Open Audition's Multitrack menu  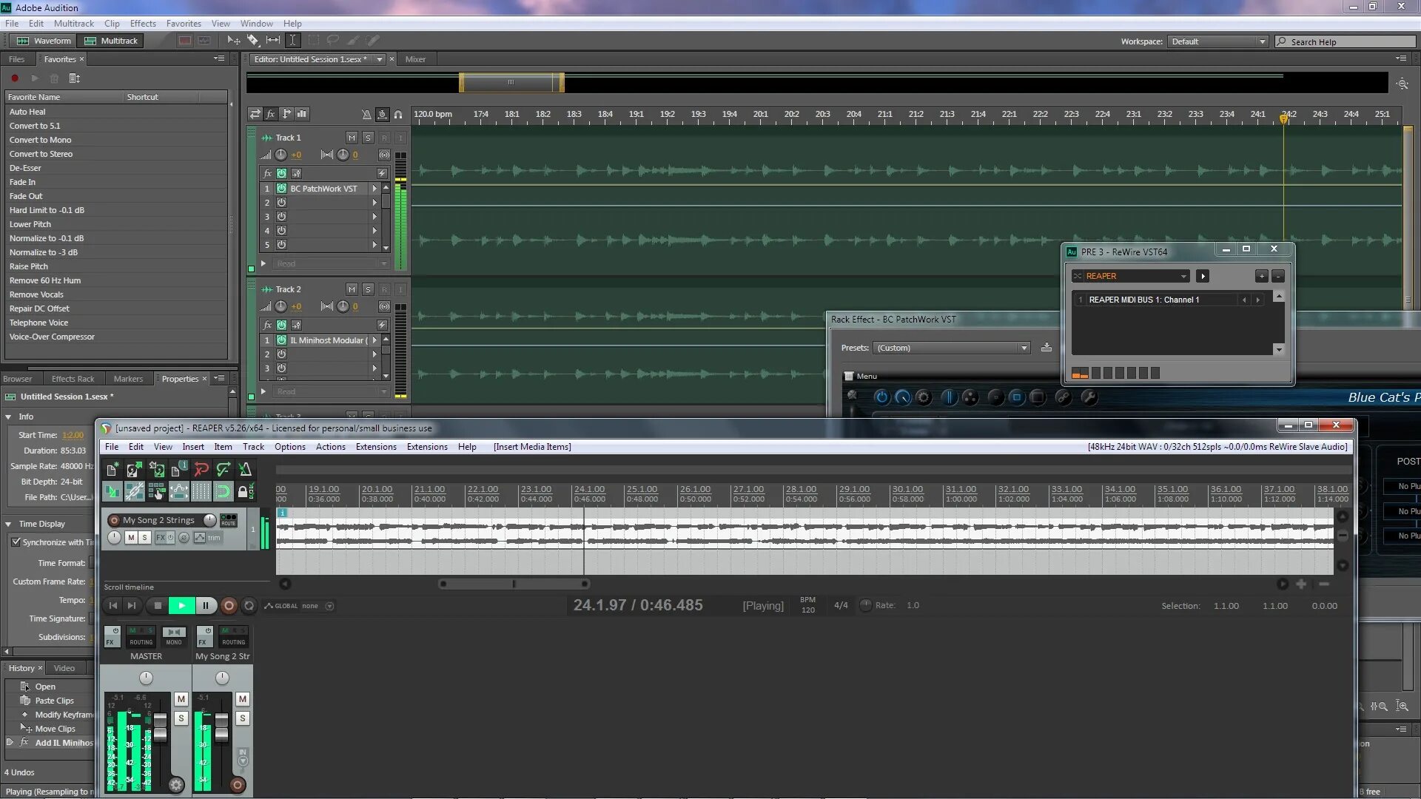(x=74, y=24)
